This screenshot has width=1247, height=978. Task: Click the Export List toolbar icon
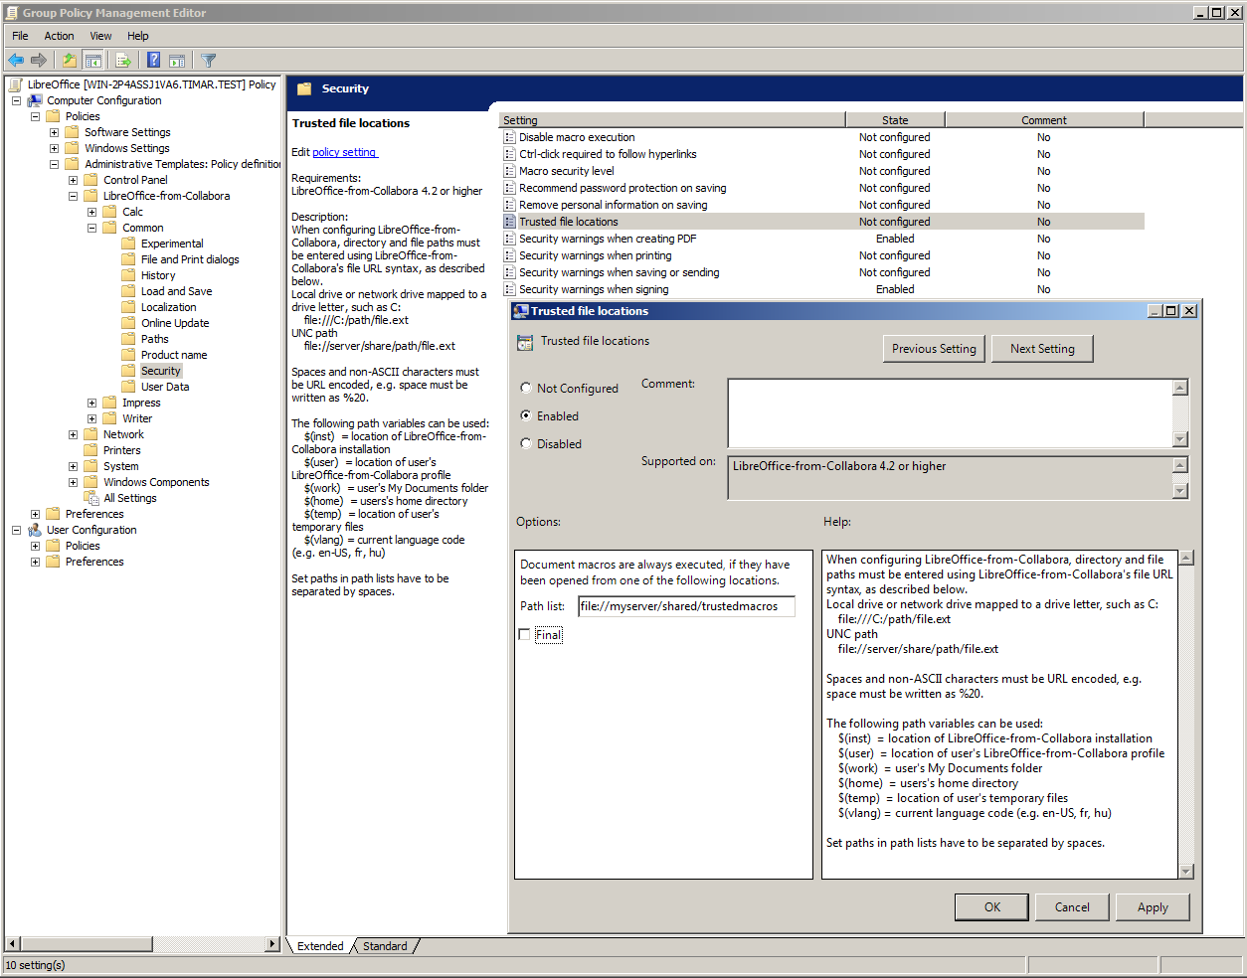123,61
